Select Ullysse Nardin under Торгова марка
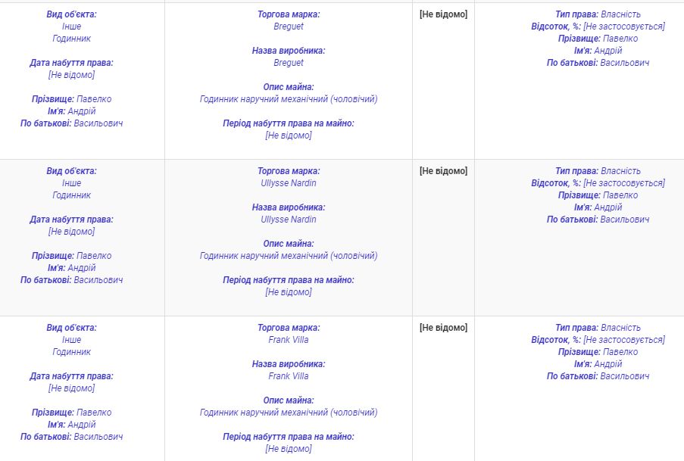Image resolution: width=684 pixels, height=461 pixels. [289, 183]
